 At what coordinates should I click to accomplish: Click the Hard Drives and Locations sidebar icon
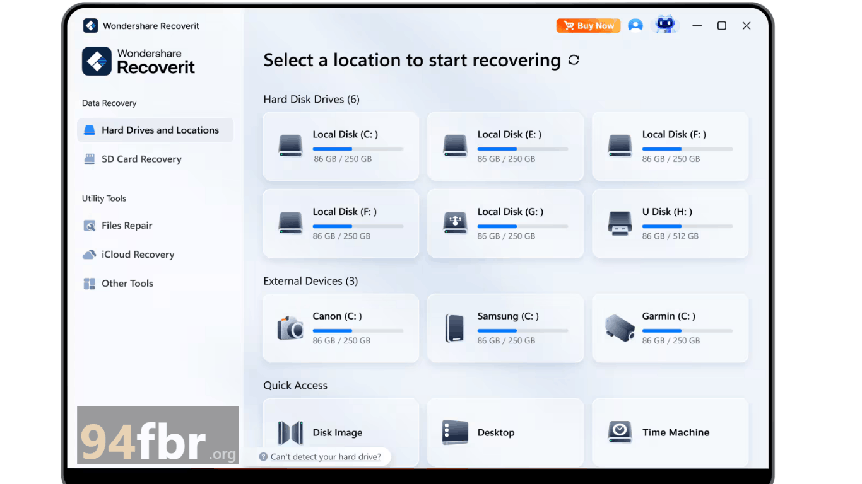90,130
